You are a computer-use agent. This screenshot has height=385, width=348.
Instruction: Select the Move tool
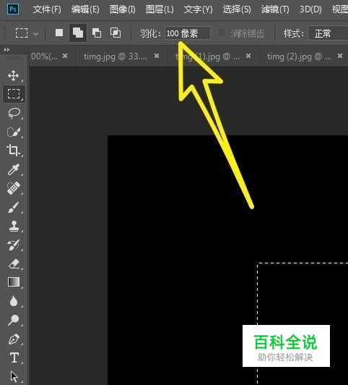point(13,75)
